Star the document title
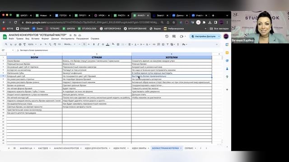This screenshot has height=162, width=289. coord(70,35)
